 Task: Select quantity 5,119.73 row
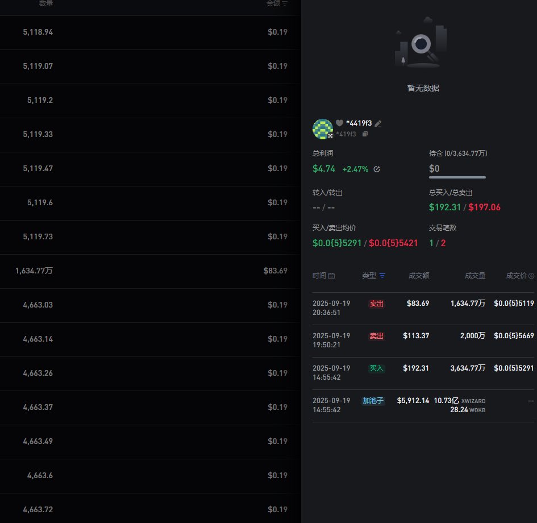(x=38, y=236)
